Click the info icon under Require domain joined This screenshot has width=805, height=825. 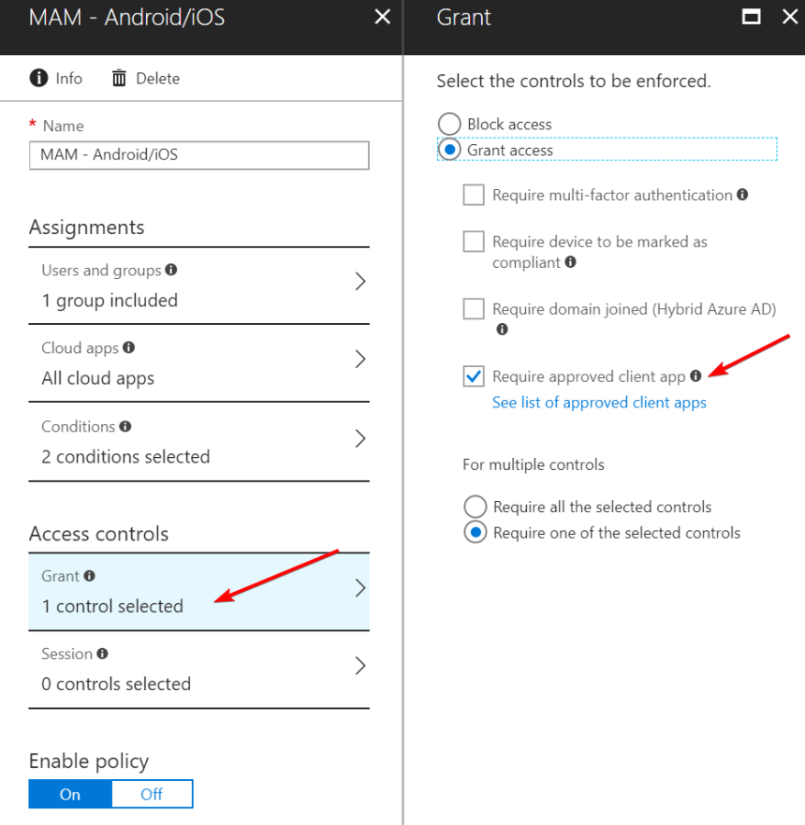(x=503, y=330)
